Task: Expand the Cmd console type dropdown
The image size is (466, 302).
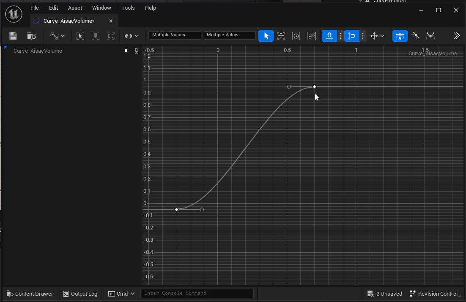Action: click(121, 294)
